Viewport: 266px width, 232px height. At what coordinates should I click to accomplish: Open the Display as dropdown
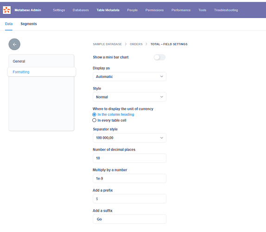click(x=129, y=77)
